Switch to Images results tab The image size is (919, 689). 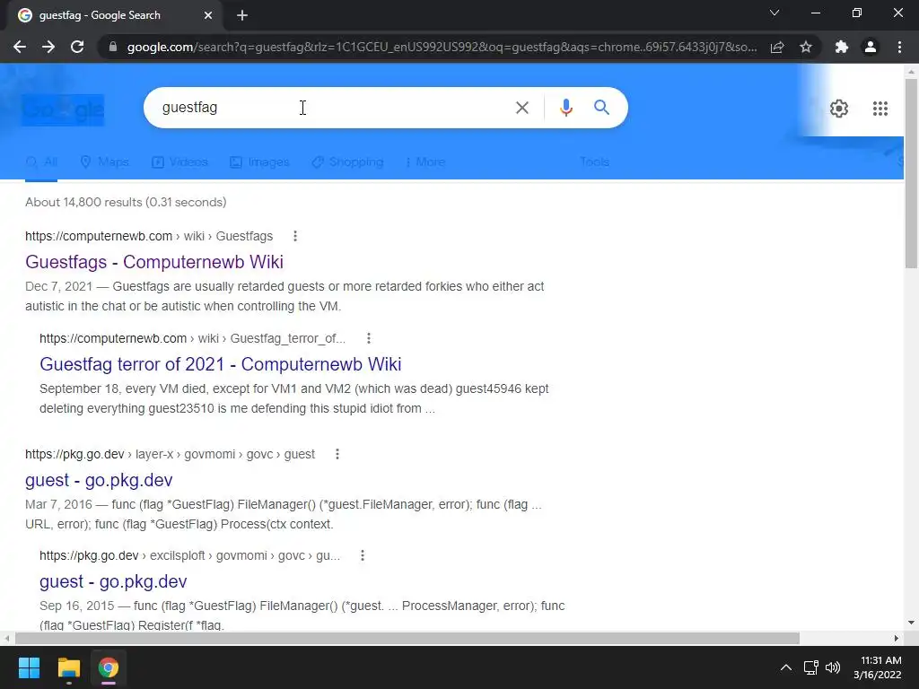[259, 161]
